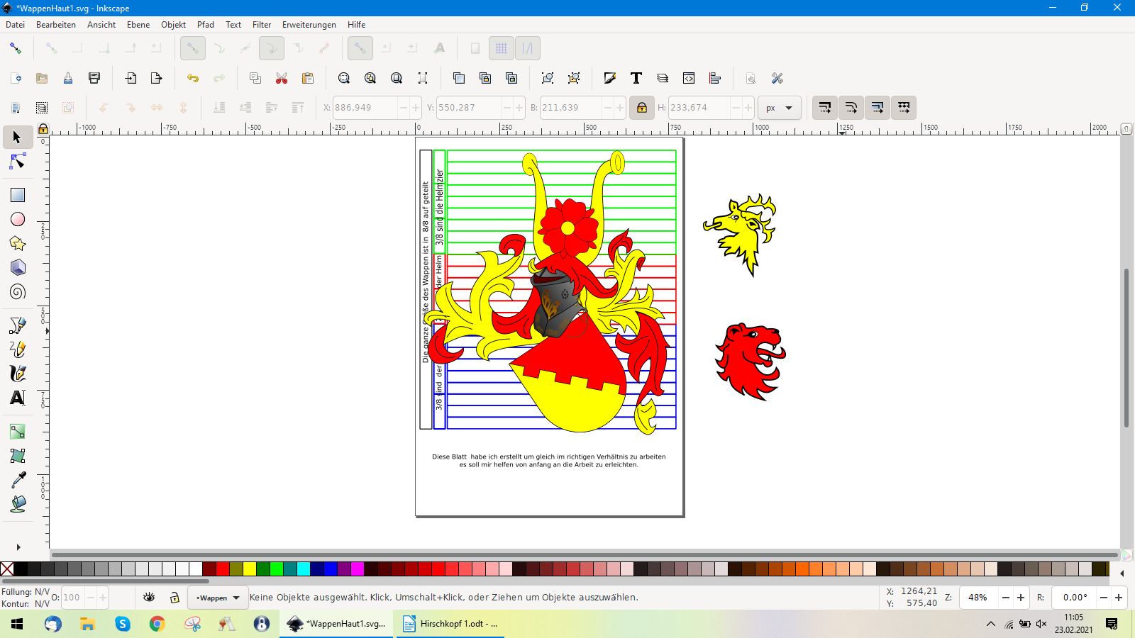Viewport: 1135px width, 638px height.
Task: Toggle the width/height ratio lock
Action: (x=641, y=108)
